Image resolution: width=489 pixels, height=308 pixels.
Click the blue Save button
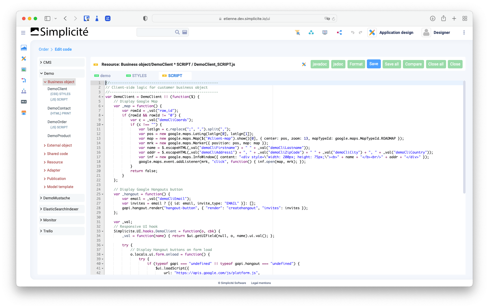374,64
